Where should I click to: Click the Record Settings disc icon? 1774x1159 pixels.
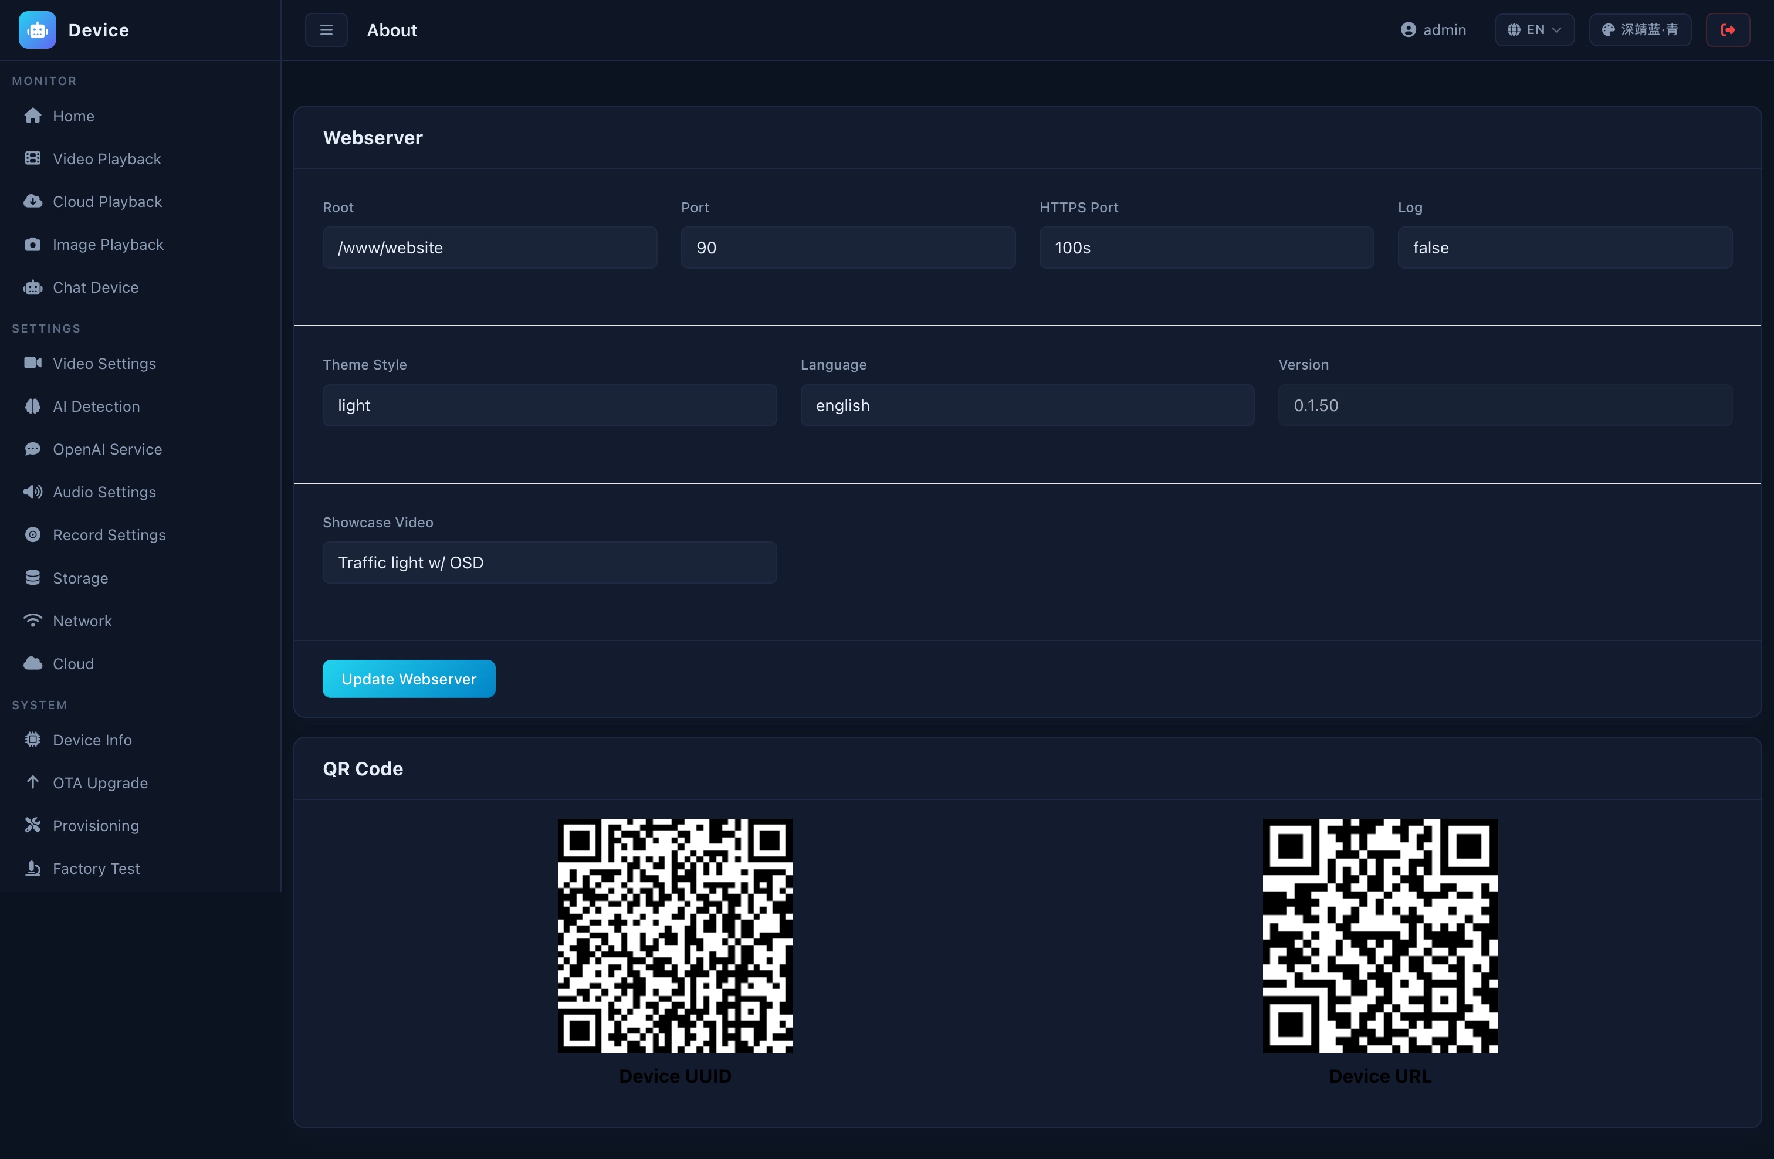pos(33,534)
